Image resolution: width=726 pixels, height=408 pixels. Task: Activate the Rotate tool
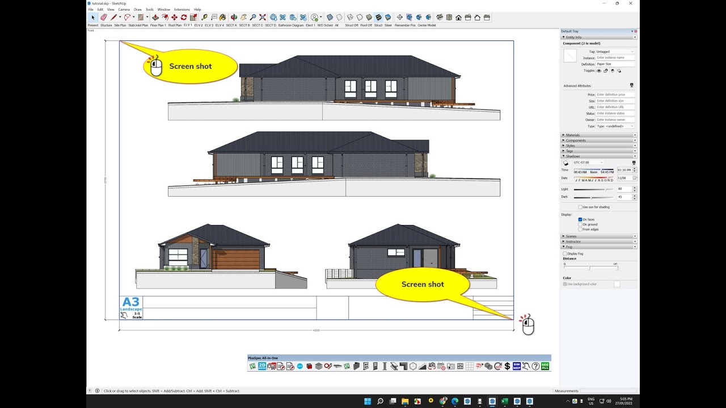184,18
